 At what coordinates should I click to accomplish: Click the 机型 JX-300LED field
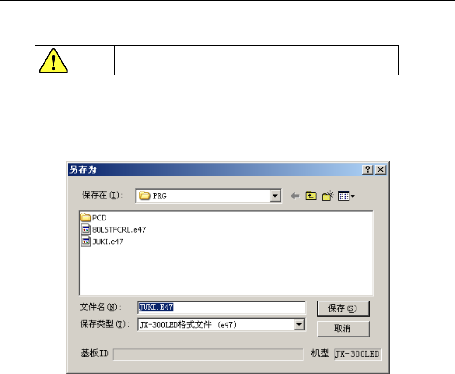point(358,354)
